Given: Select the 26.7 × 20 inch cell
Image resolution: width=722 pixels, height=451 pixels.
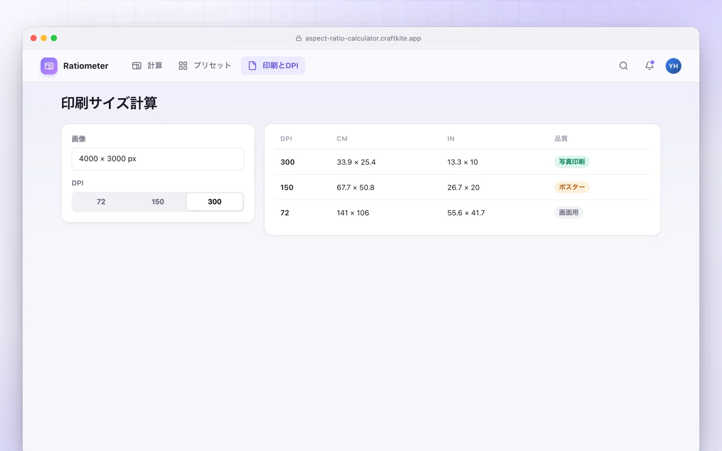Looking at the screenshot, I should [x=463, y=188].
